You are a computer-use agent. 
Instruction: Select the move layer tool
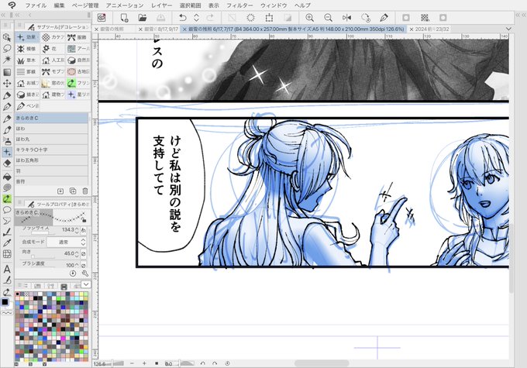(7, 84)
